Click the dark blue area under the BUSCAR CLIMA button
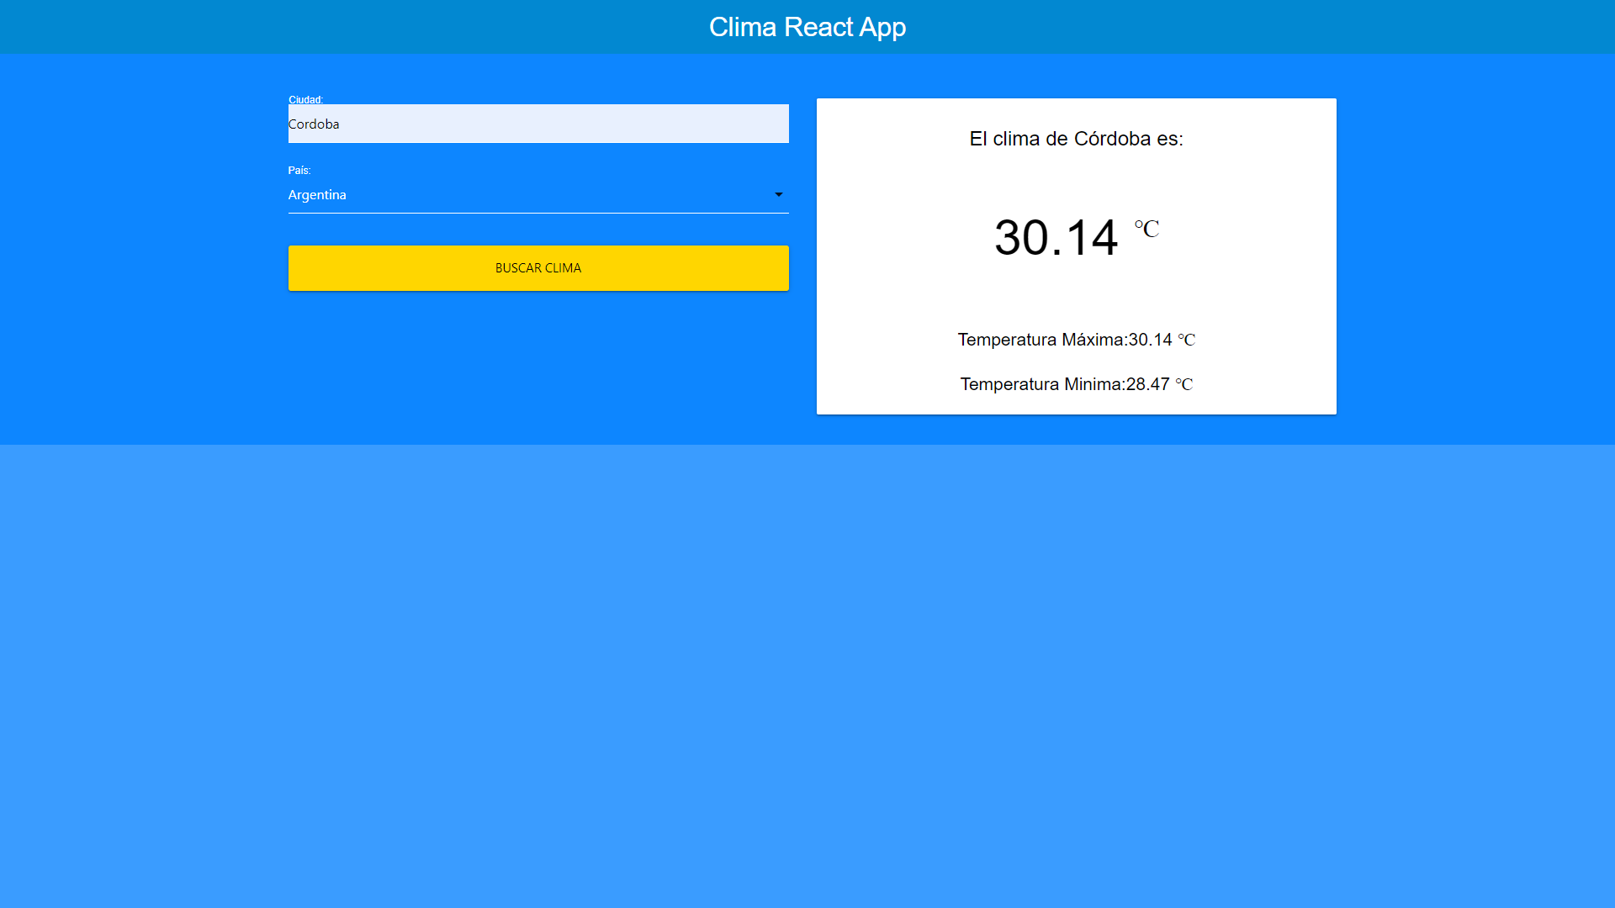This screenshot has height=908, width=1615. coord(538,366)
